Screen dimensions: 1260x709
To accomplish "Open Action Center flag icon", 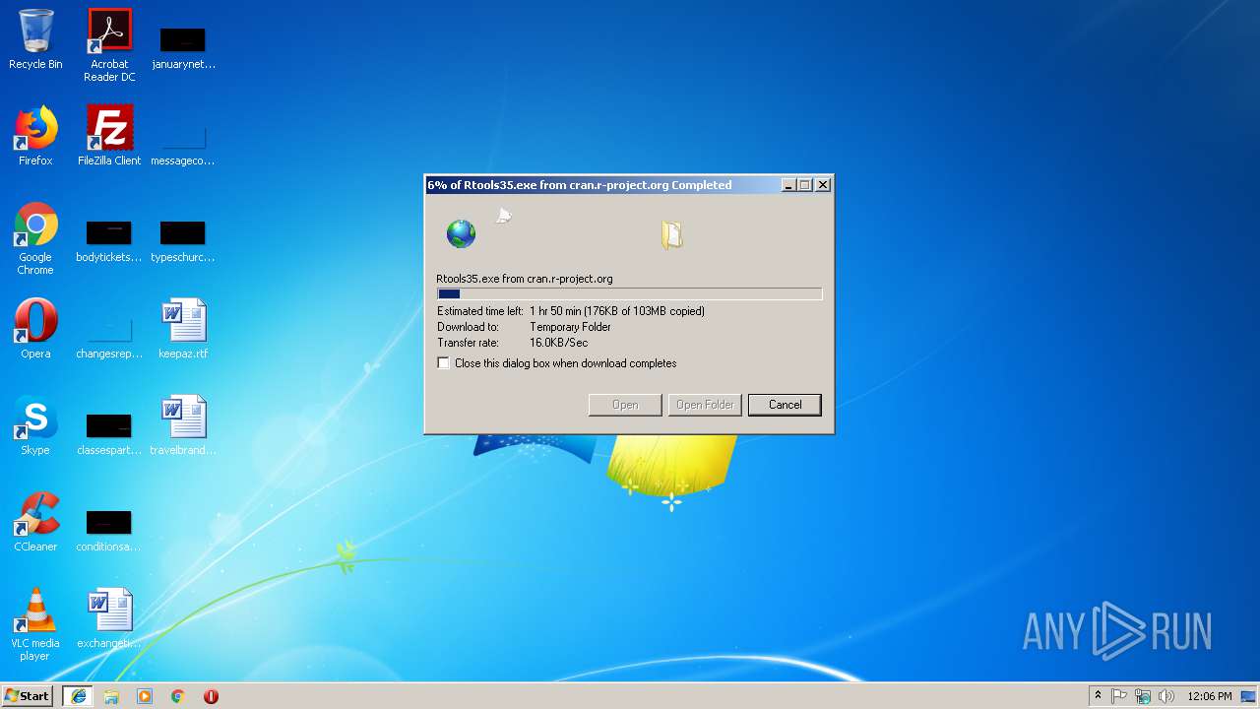I will (1119, 696).
